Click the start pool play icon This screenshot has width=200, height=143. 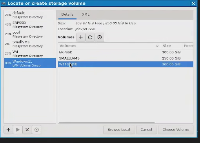[18, 130]
